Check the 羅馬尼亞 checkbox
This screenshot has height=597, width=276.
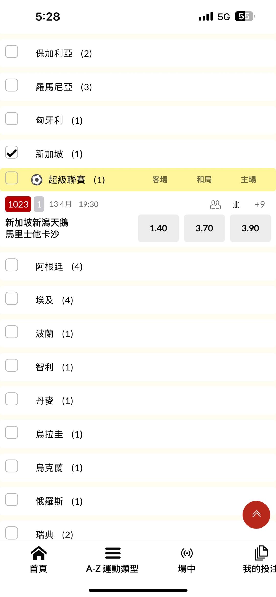12,85
